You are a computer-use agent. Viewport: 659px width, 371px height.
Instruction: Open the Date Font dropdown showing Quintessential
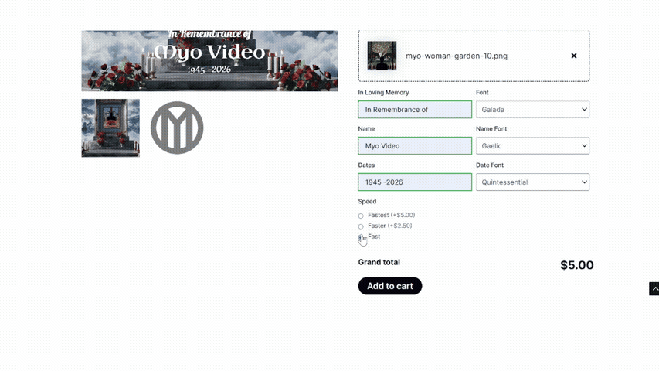(x=532, y=182)
